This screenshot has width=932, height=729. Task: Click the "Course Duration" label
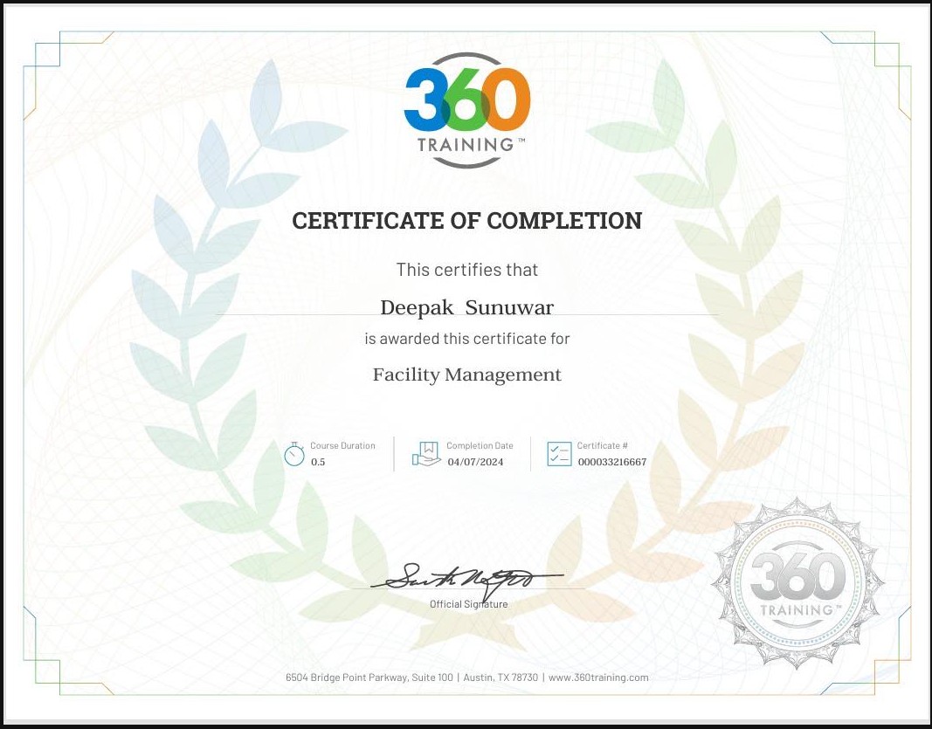click(x=342, y=445)
